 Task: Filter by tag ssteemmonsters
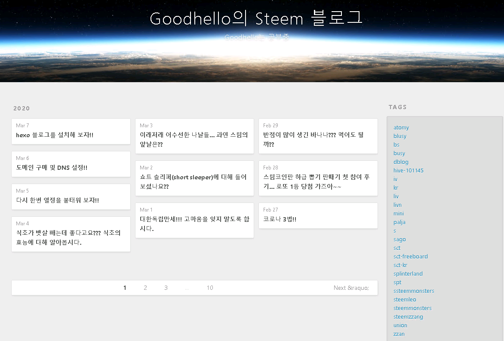tap(414, 291)
